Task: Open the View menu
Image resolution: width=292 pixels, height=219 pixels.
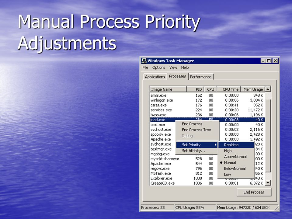Action: pyautogui.click(x=173, y=68)
